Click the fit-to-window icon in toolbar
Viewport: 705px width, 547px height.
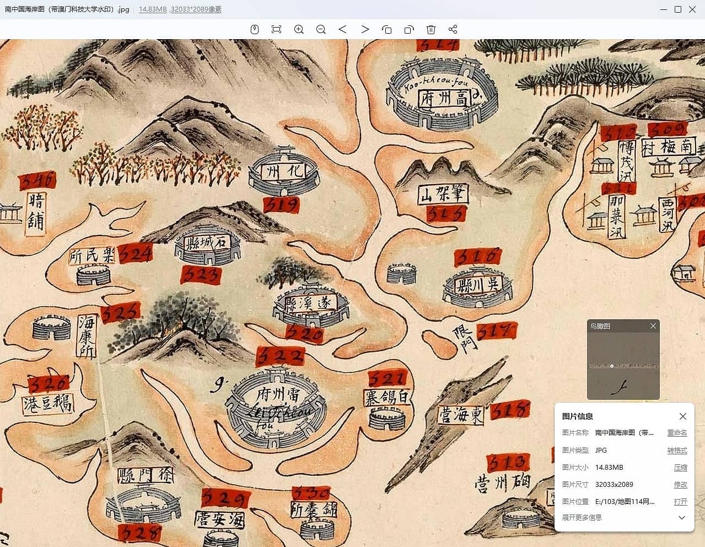click(x=277, y=29)
